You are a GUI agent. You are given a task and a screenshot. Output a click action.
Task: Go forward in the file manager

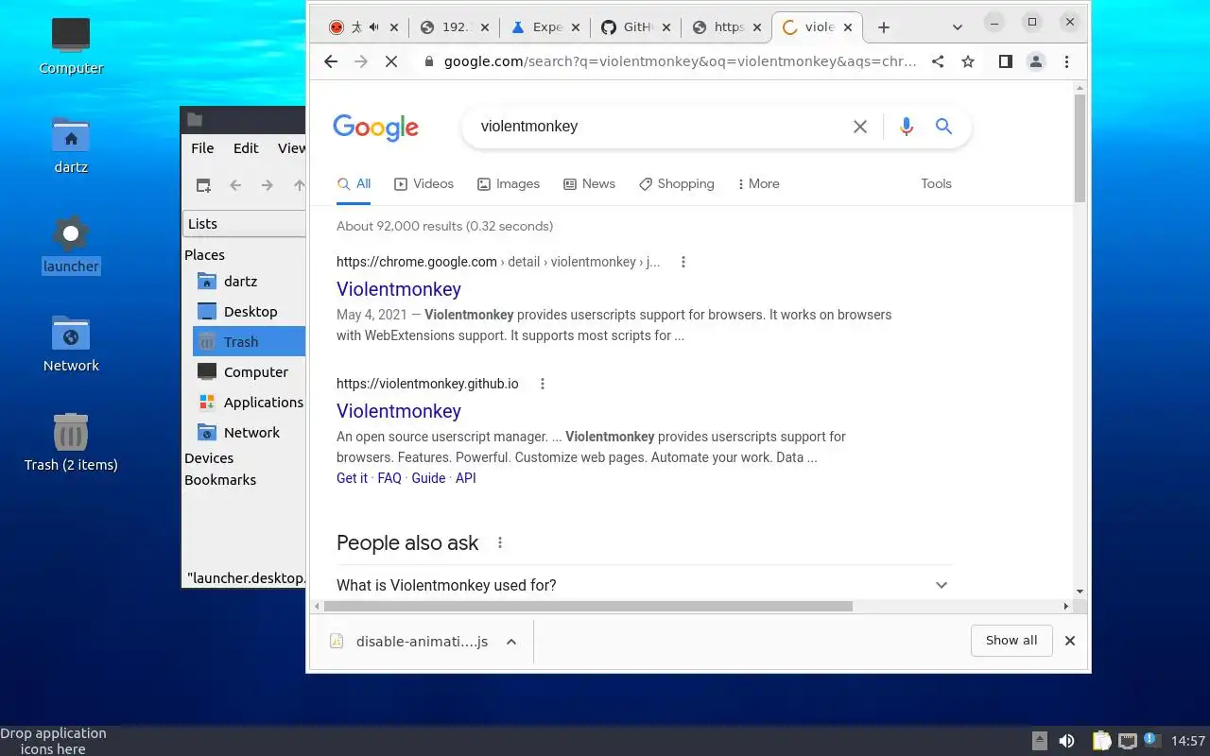pyautogui.click(x=268, y=185)
